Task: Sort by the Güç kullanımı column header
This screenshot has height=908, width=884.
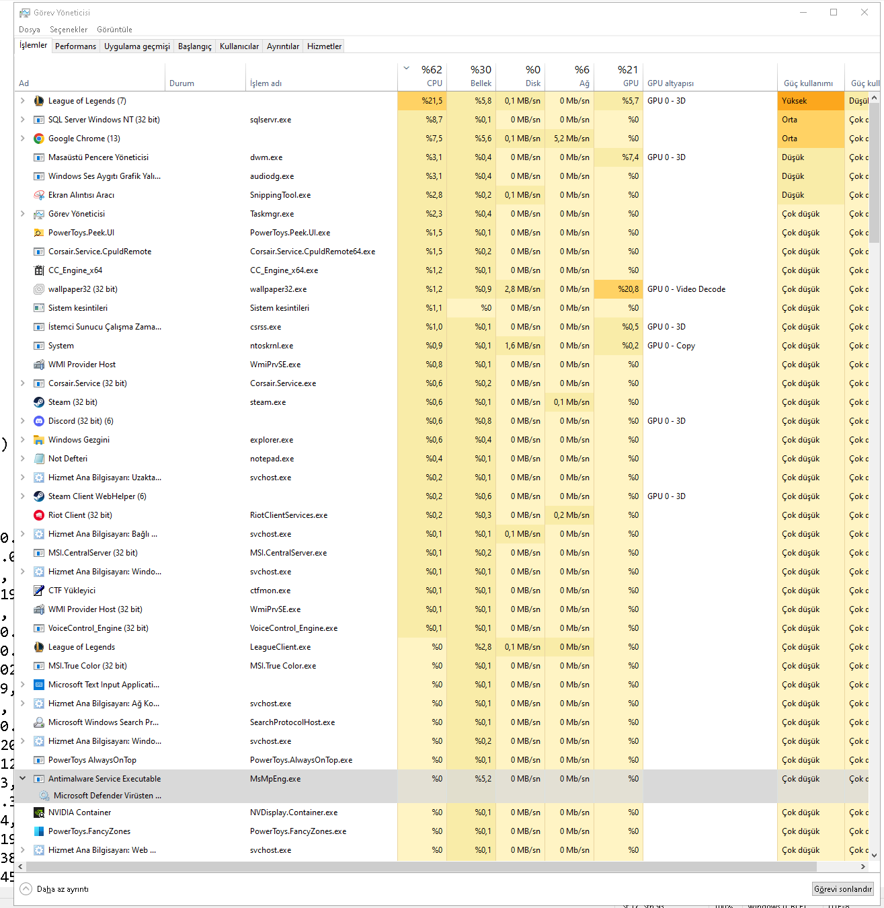Action: (x=811, y=77)
